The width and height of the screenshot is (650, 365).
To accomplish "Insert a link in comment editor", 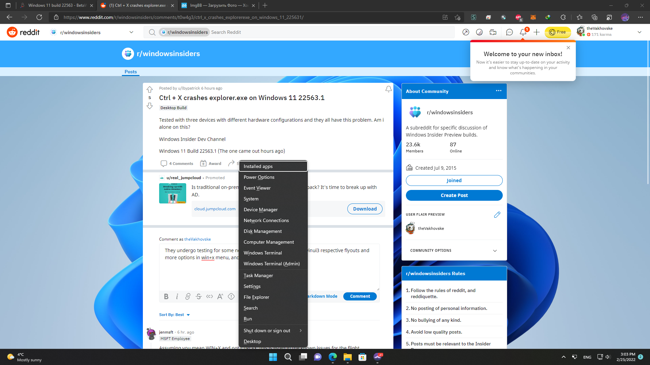I will coord(188,296).
